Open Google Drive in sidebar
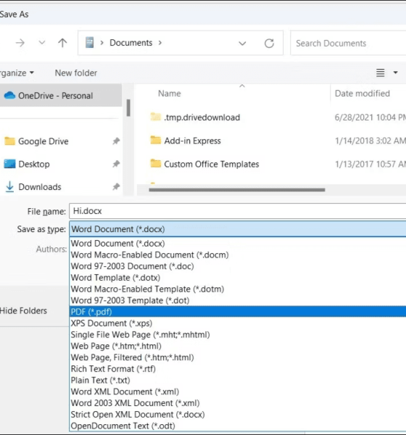406x435 pixels. [43, 141]
